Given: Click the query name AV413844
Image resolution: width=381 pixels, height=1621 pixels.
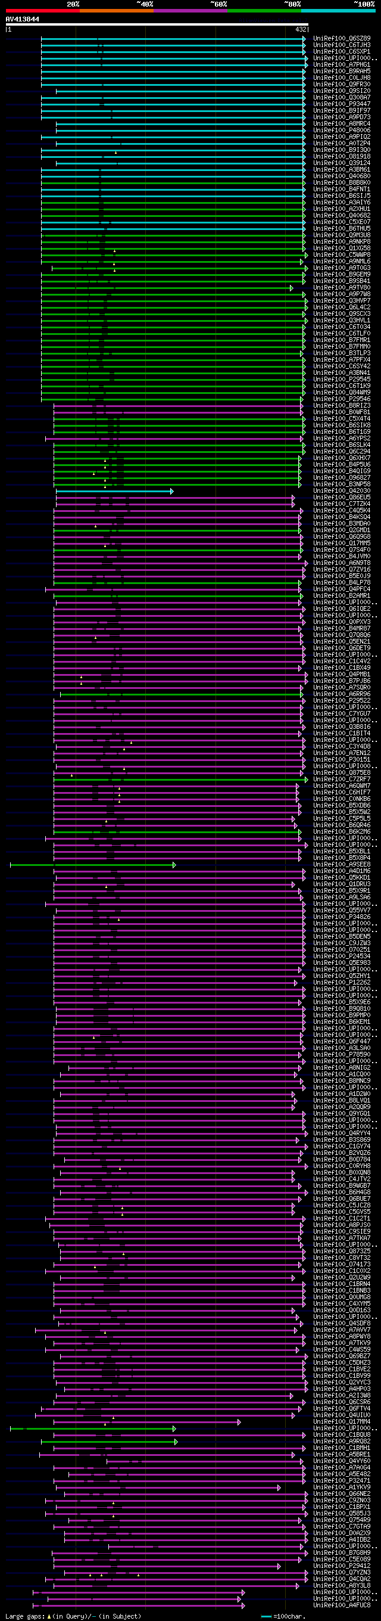Looking at the screenshot, I should point(23,20).
